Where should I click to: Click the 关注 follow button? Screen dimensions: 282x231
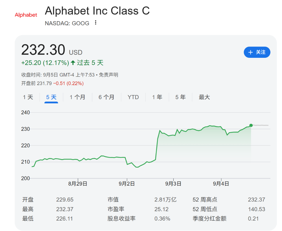[257, 52]
